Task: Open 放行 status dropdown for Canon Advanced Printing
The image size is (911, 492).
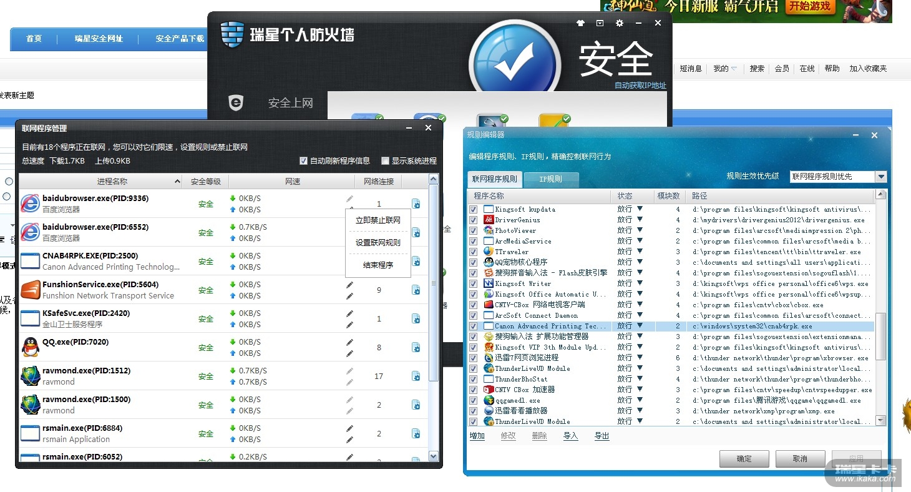Action: click(640, 326)
